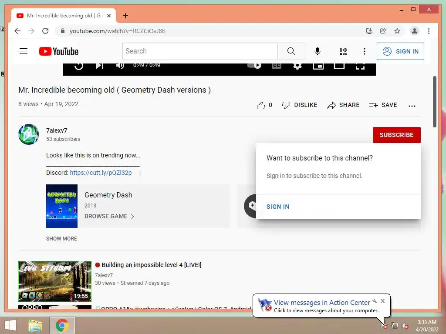The width and height of the screenshot is (446, 334).
Task: Click the Sign In button in header
Action: click(400, 51)
